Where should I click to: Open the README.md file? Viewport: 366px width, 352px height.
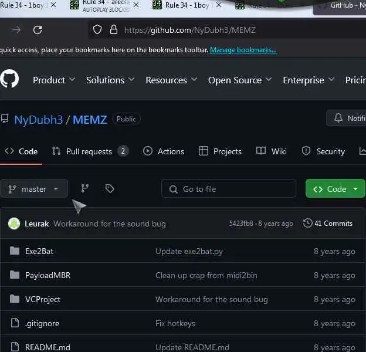48,347
